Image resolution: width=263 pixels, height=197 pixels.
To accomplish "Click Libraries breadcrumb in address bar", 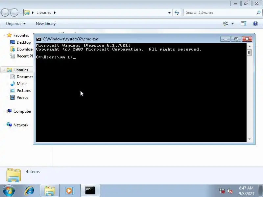I will (44, 12).
